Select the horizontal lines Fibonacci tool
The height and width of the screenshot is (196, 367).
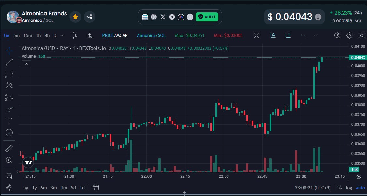[x=9, y=74]
